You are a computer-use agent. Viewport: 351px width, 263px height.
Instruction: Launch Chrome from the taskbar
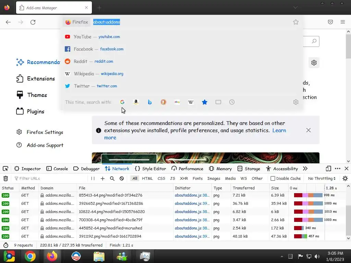coord(30,256)
